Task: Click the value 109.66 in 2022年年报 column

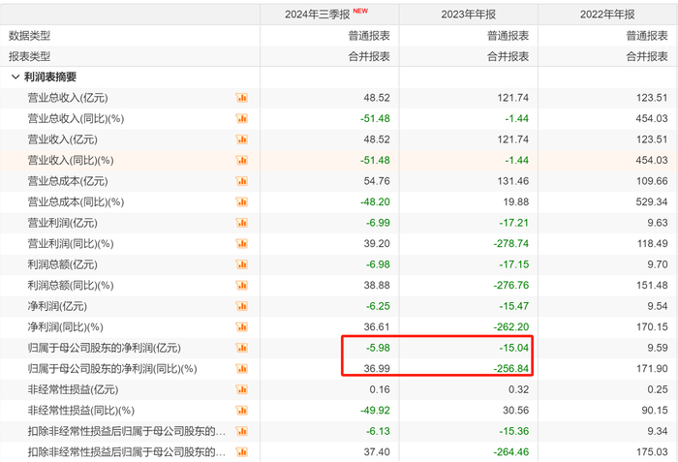Action: coord(652,181)
